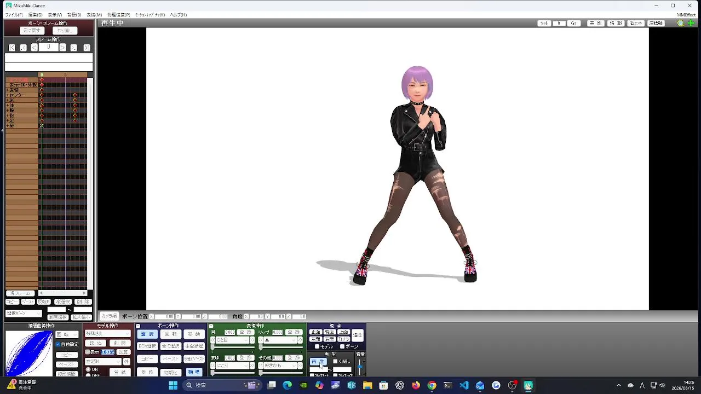
Task: Enable モデル view checkbox
Action: [x=317, y=346]
